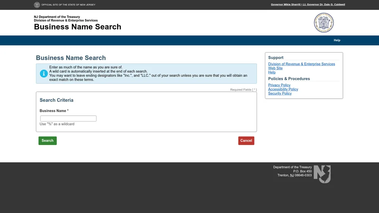Click the 'Policies & Procedures' heading

coord(289,79)
